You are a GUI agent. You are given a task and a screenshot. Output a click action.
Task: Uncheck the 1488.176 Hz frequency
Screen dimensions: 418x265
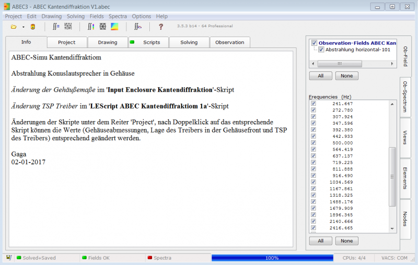313,202
